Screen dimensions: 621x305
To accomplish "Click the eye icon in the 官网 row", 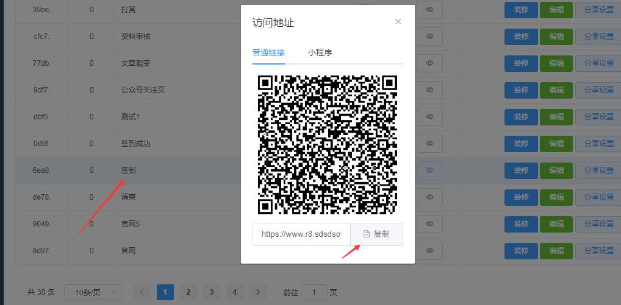I will pyautogui.click(x=429, y=250).
